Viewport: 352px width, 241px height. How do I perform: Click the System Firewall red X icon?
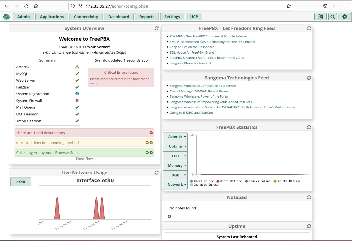tap(77, 101)
